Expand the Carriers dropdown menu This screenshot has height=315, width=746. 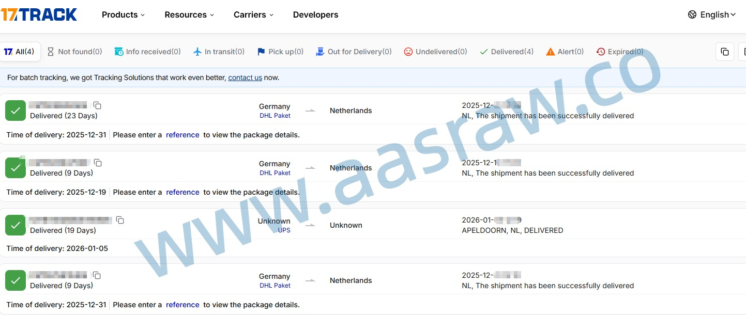click(253, 15)
